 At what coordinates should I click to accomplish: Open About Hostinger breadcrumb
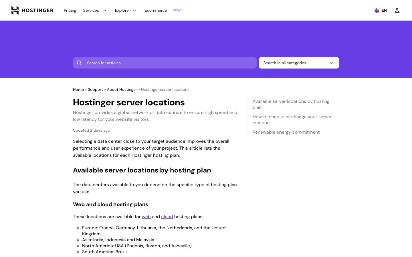point(122,89)
